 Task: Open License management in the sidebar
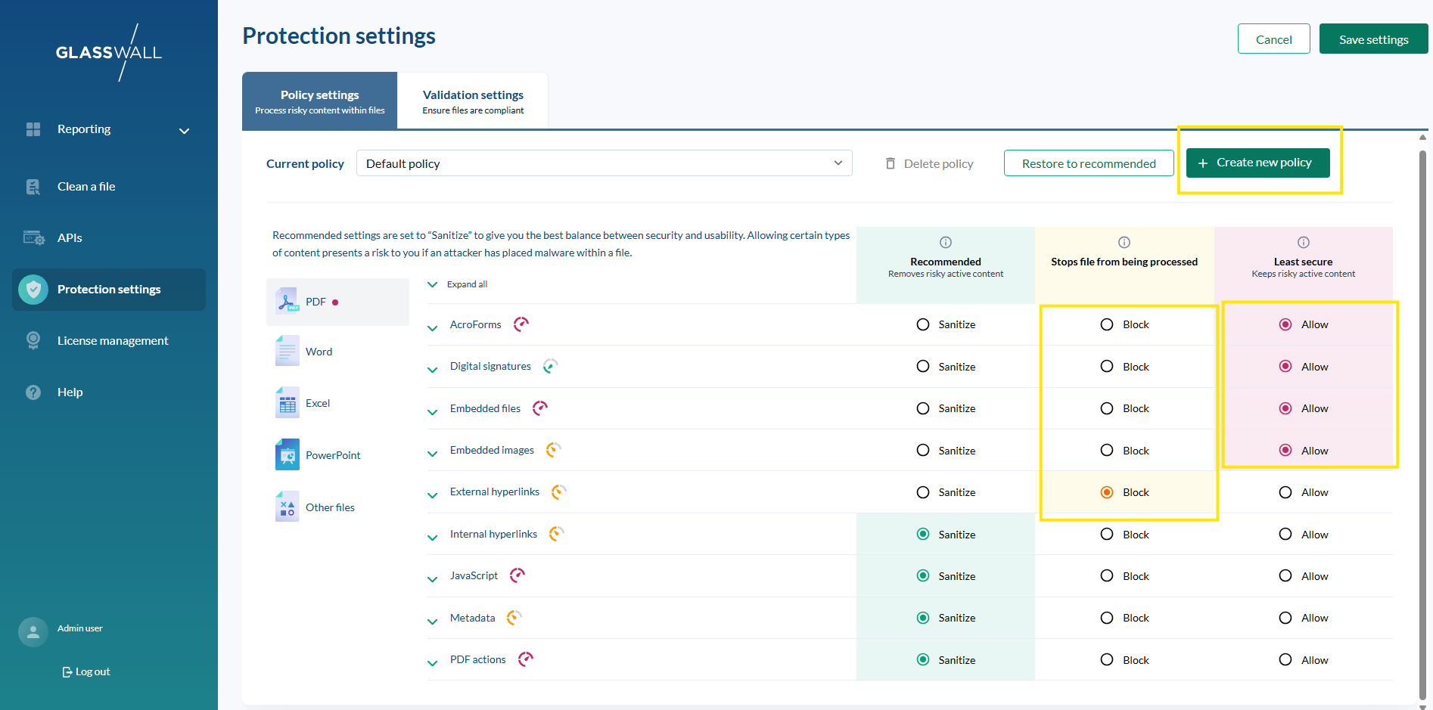coord(113,341)
